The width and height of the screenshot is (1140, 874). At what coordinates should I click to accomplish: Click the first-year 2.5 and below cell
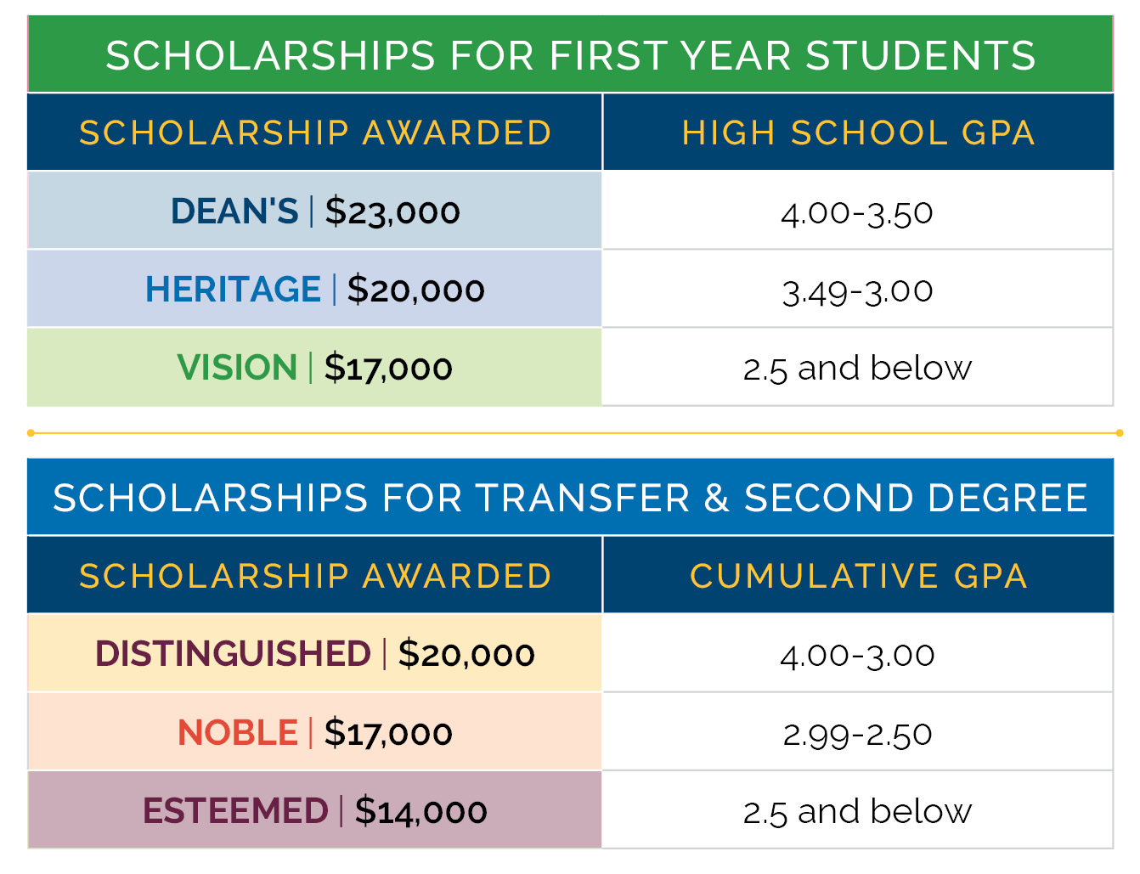click(857, 369)
